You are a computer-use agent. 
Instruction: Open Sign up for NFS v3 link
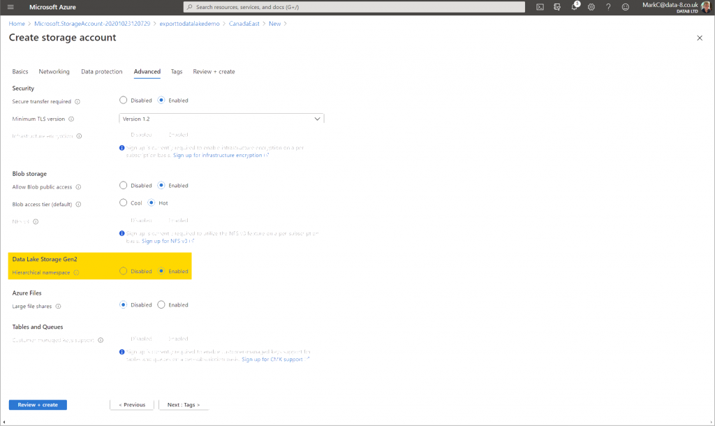[x=168, y=241]
